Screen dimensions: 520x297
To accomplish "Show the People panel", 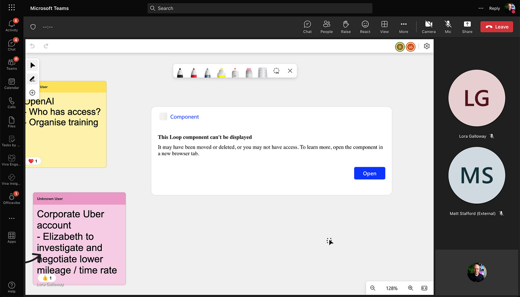I will [326, 27].
